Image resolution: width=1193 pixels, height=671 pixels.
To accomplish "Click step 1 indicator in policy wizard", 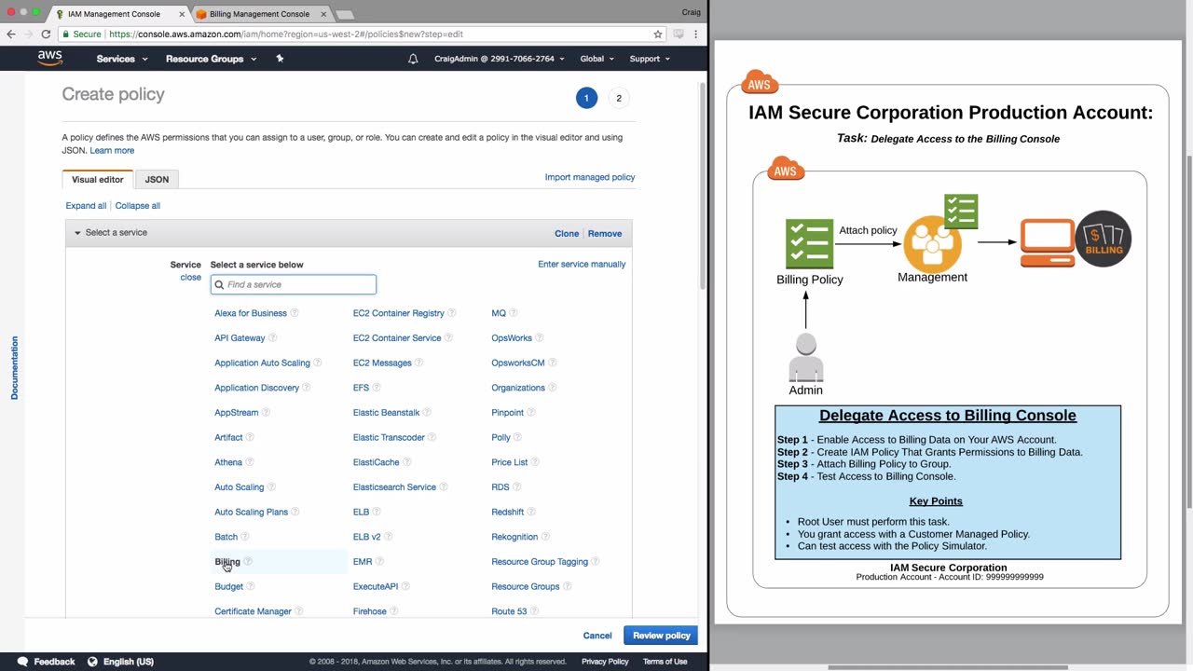I will [586, 97].
